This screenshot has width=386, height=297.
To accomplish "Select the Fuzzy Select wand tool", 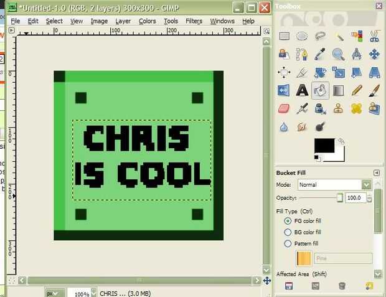I will [339, 36].
